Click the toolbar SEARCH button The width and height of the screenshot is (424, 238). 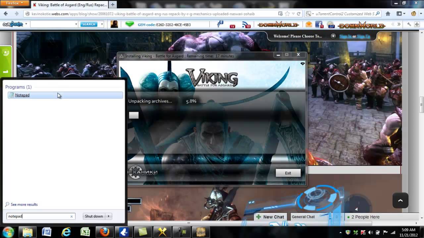pyautogui.click(x=89, y=24)
